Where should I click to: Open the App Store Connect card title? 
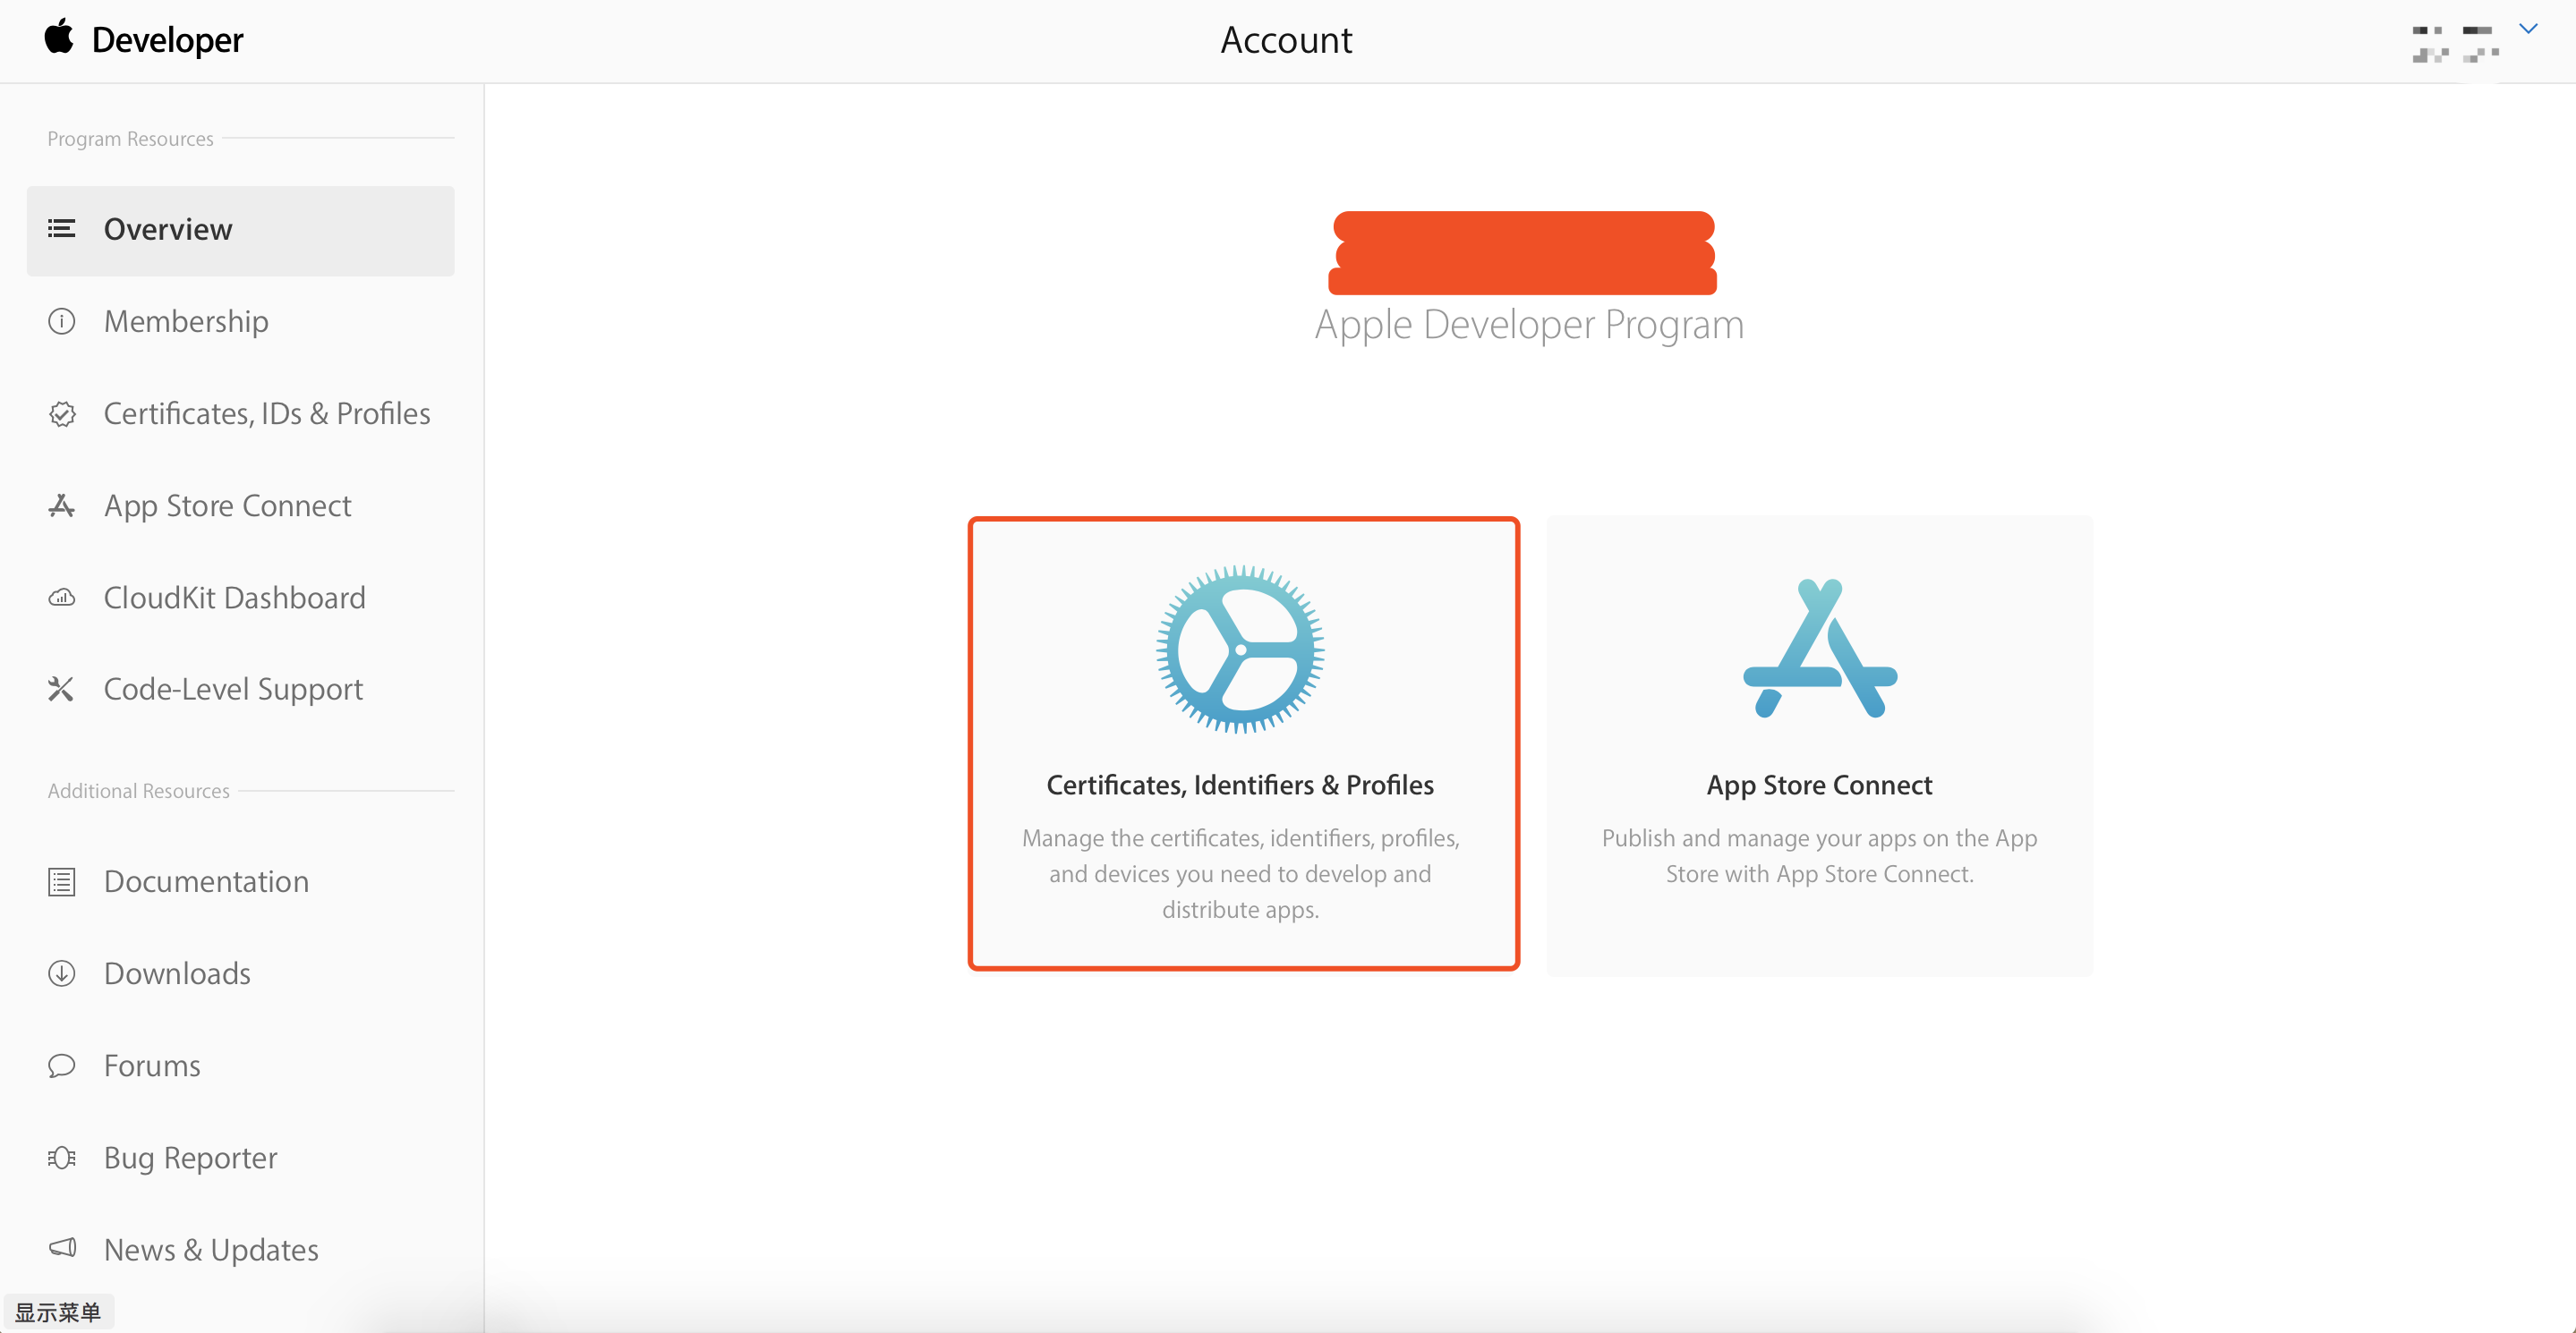tap(1819, 785)
